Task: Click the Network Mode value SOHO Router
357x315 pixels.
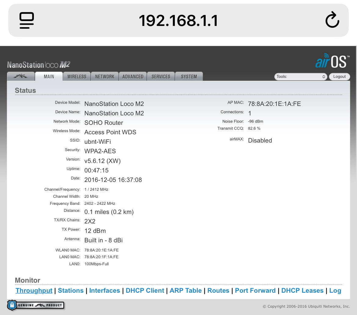Action: (104, 123)
